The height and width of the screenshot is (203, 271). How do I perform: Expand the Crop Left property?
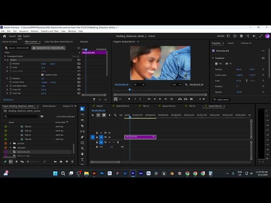[x=7, y=90]
